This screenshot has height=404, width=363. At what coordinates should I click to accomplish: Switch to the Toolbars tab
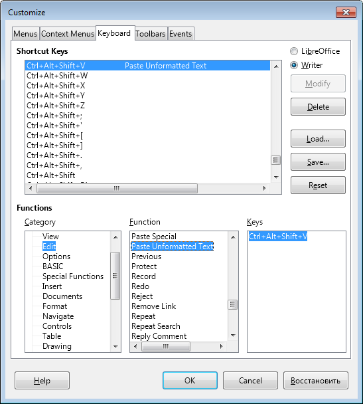(x=151, y=34)
